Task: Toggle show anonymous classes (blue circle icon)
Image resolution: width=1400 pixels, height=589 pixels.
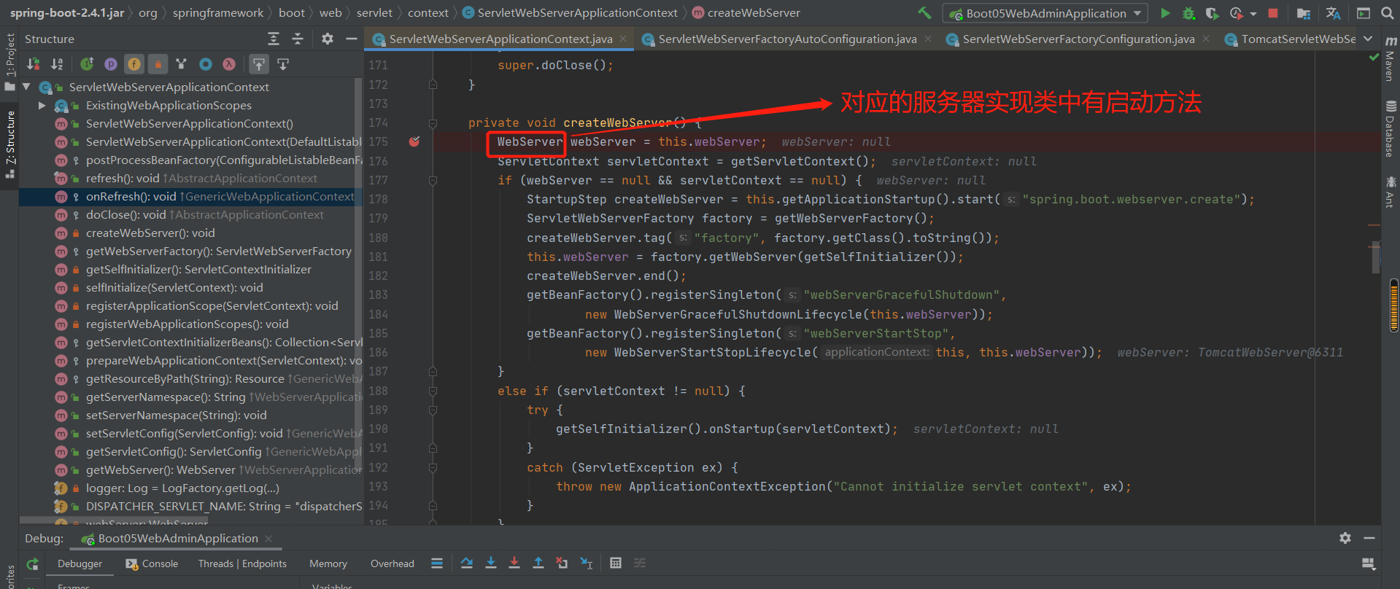Action: (206, 64)
